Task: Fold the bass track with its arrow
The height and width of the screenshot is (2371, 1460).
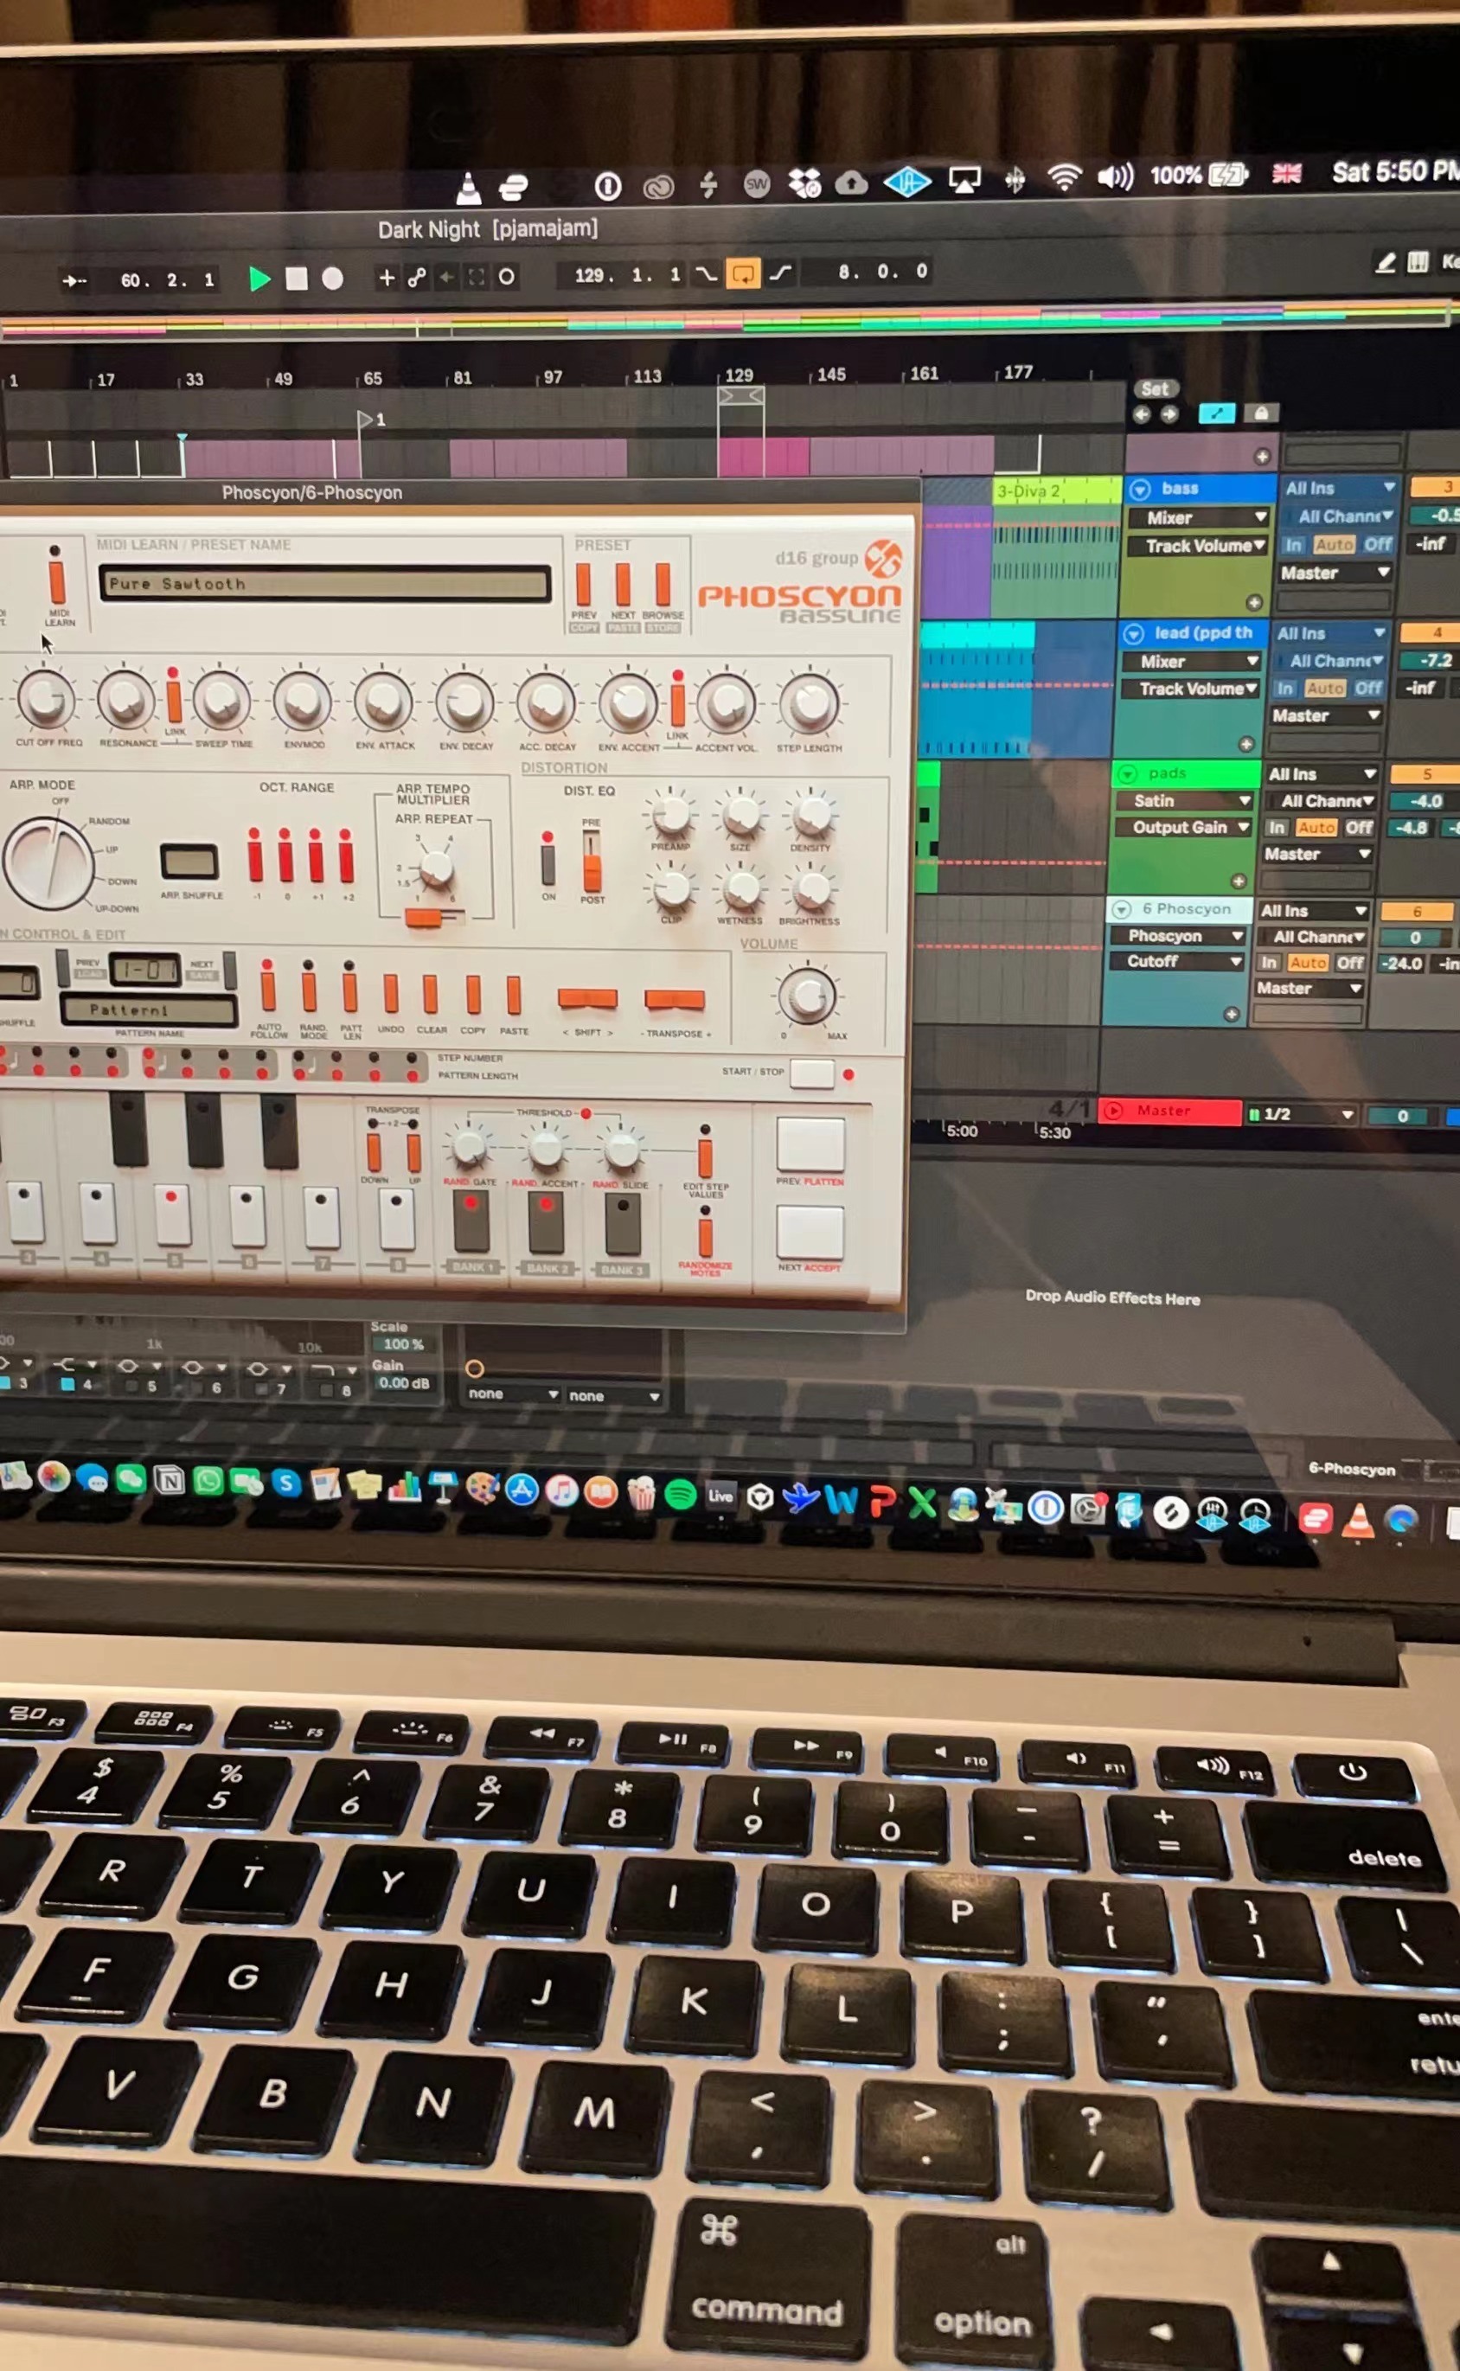Action: click(x=1139, y=490)
